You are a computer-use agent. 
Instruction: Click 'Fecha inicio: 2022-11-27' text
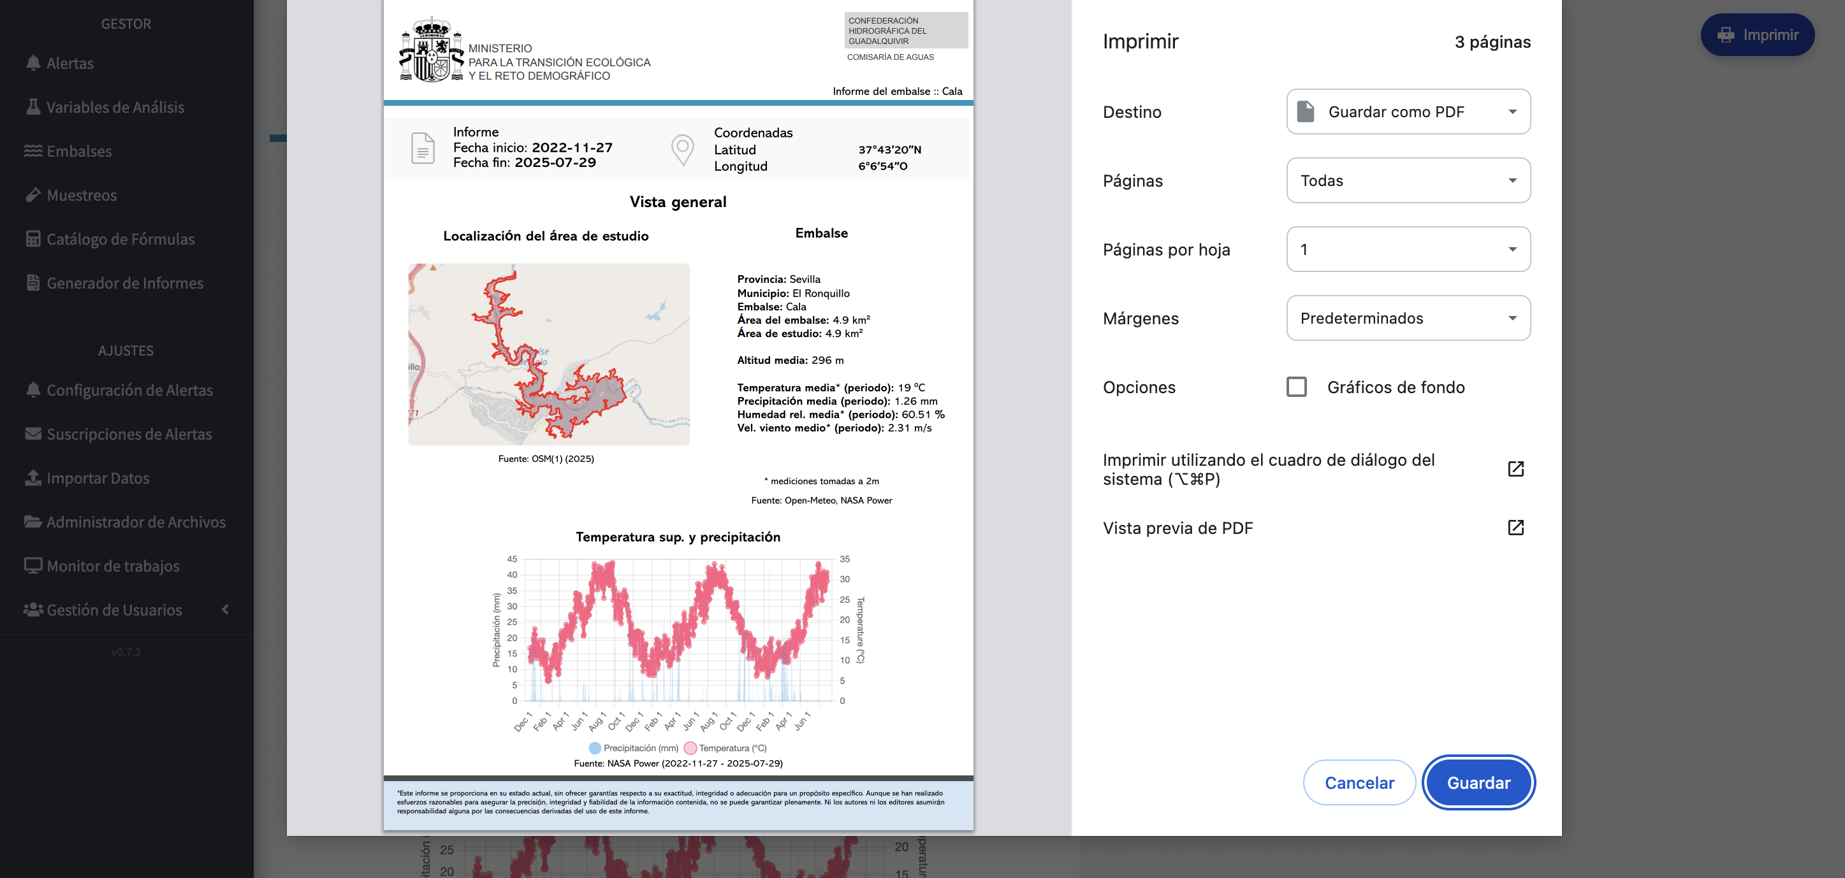coord(533,147)
